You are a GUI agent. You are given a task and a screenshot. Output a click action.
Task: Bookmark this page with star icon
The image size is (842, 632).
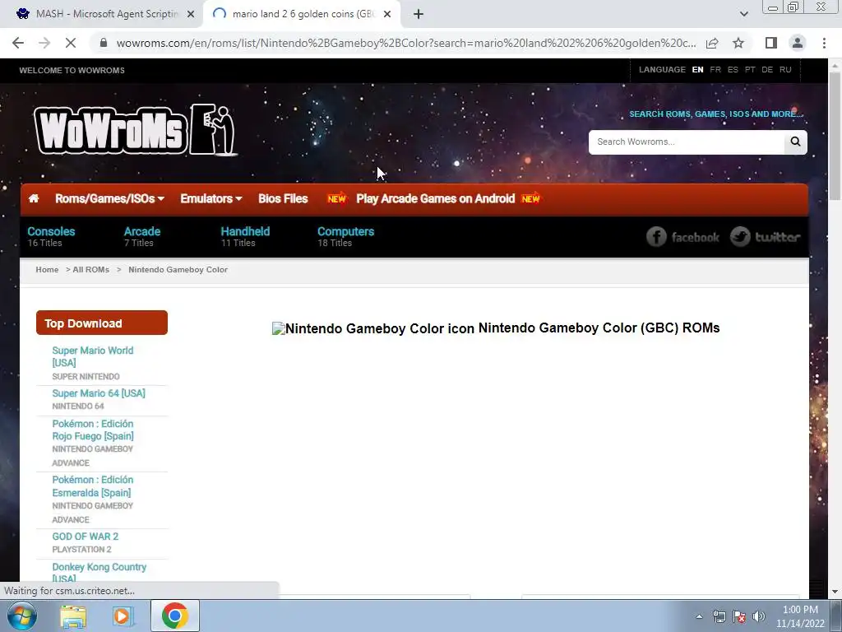(738, 43)
